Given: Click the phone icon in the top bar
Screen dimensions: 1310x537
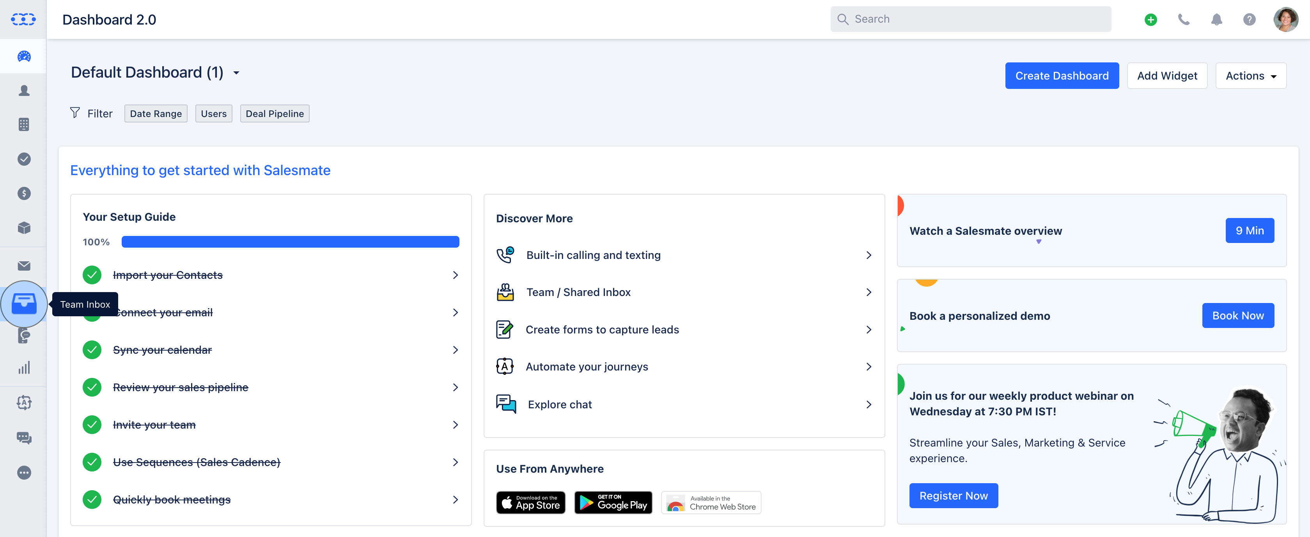Looking at the screenshot, I should 1184,19.
